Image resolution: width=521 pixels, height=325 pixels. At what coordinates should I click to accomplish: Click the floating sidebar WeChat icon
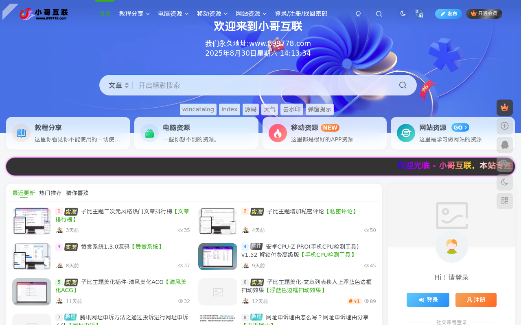point(505,164)
